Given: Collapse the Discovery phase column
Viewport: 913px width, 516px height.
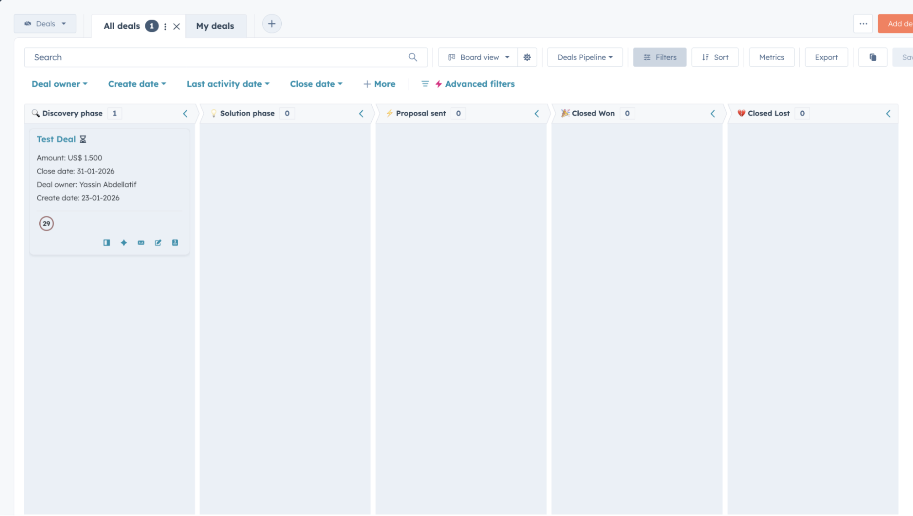Looking at the screenshot, I should 185,114.
